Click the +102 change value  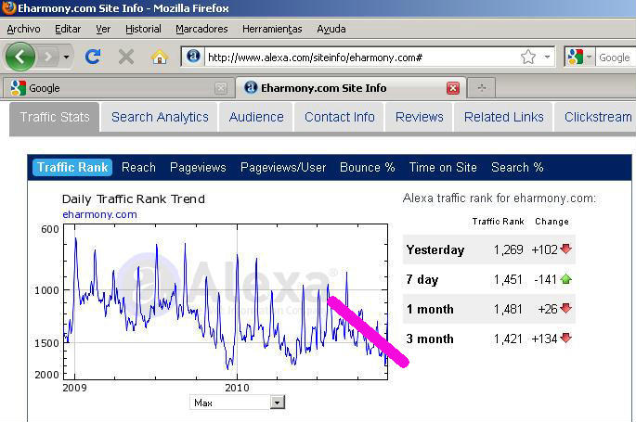[545, 249]
